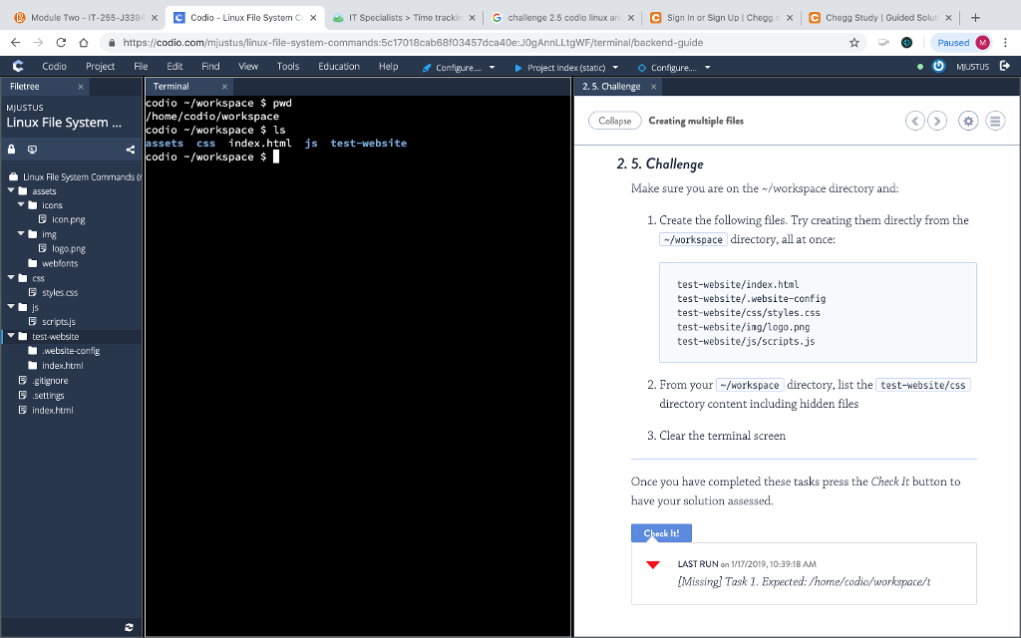1021x638 pixels.
Task: Open icon.png in file tree
Action: (x=69, y=219)
